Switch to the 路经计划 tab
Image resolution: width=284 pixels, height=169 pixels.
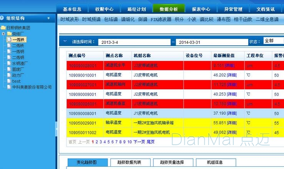(136, 9)
